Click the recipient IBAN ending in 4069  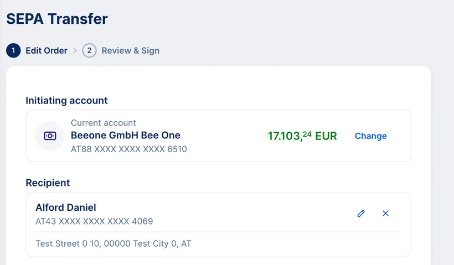[x=94, y=221]
